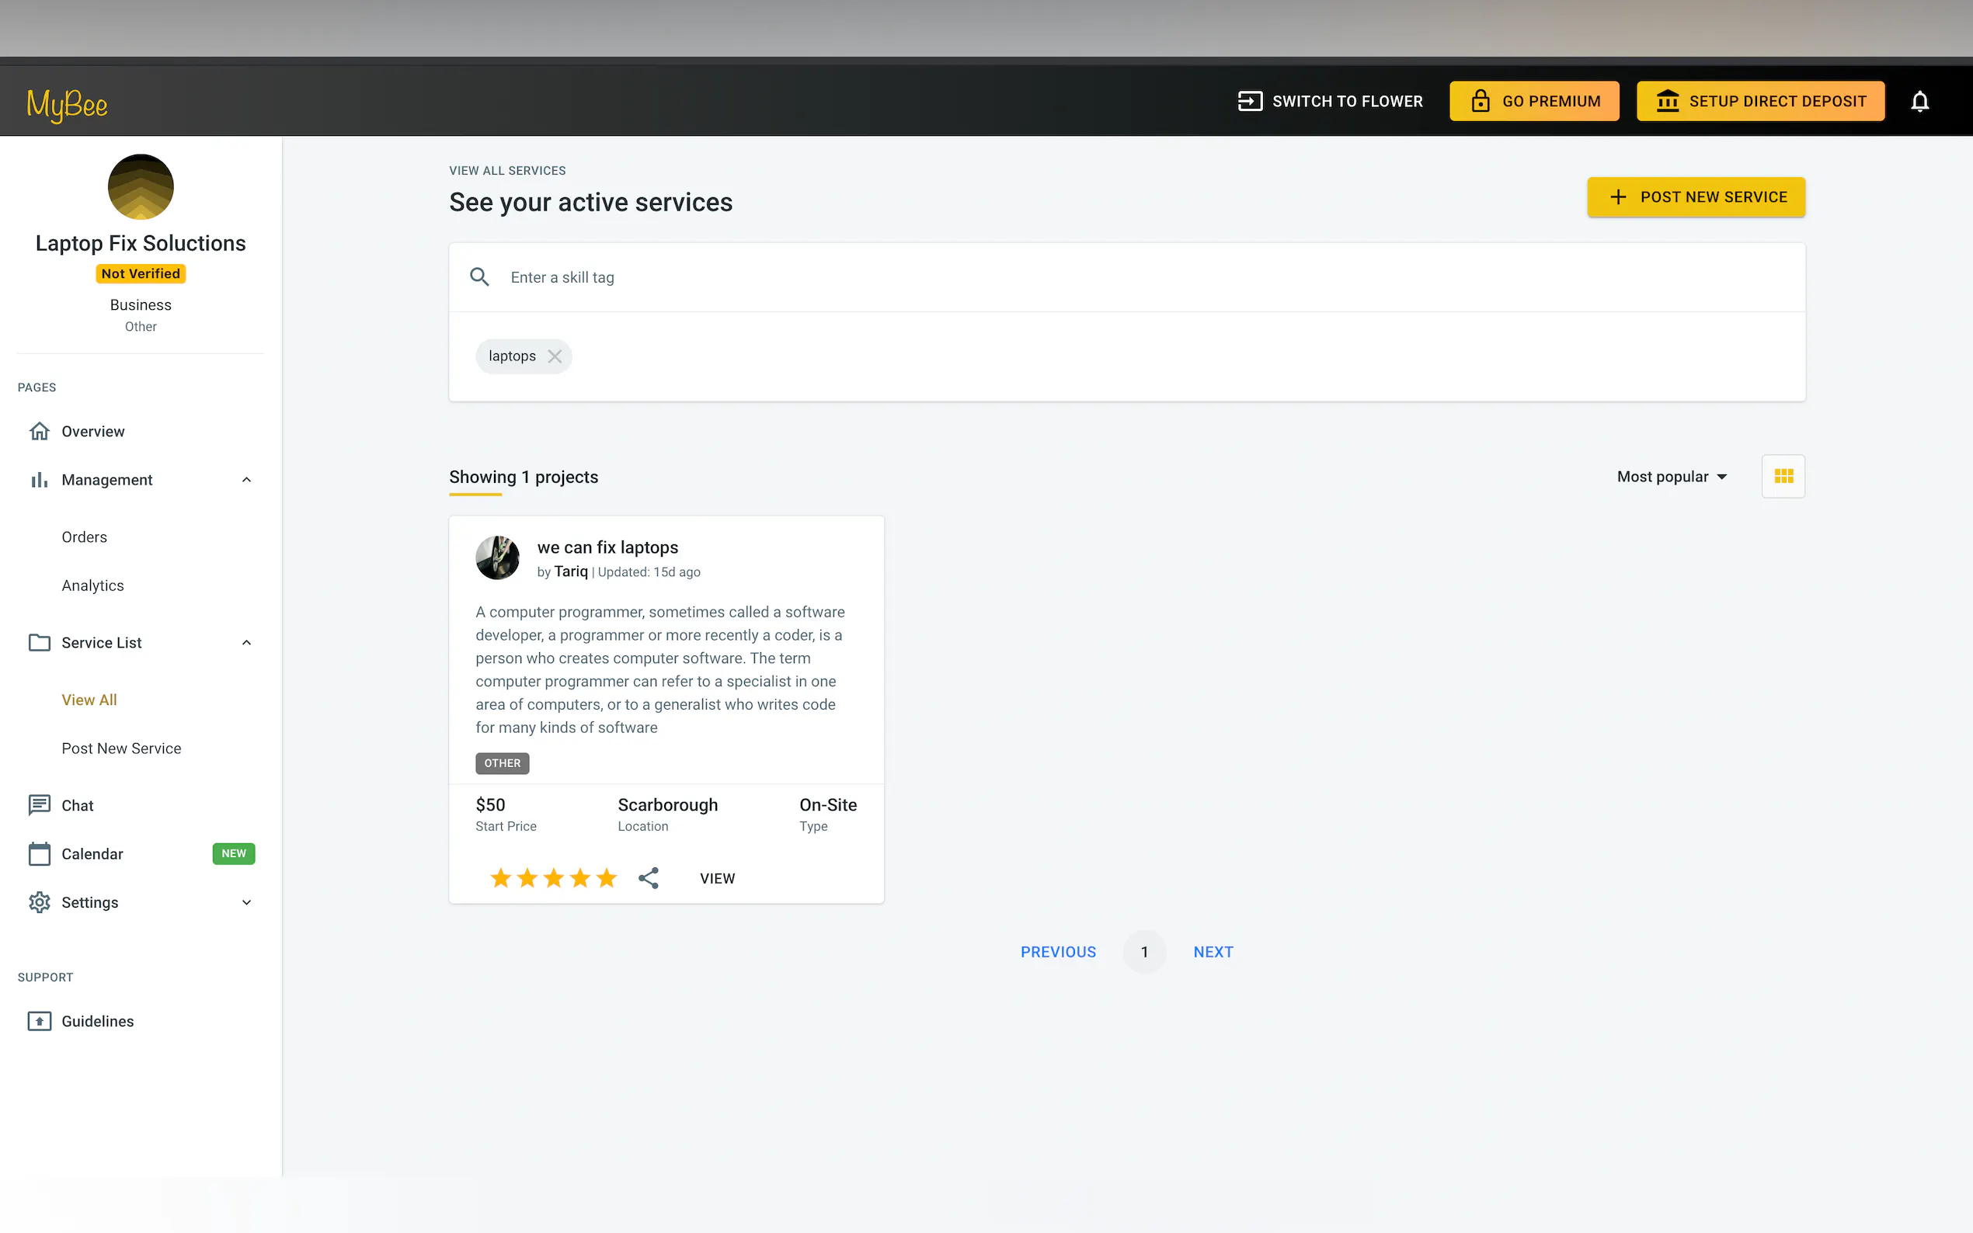The width and height of the screenshot is (1973, 1233).
Task: Click the share icon on service card
Action: coord(649,878)
